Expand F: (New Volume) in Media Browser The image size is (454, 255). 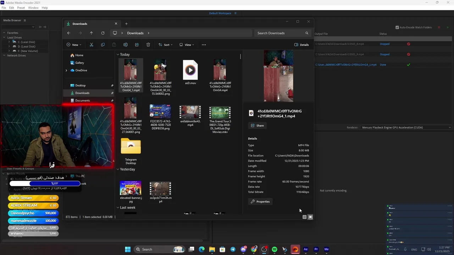tap(9, 51)
